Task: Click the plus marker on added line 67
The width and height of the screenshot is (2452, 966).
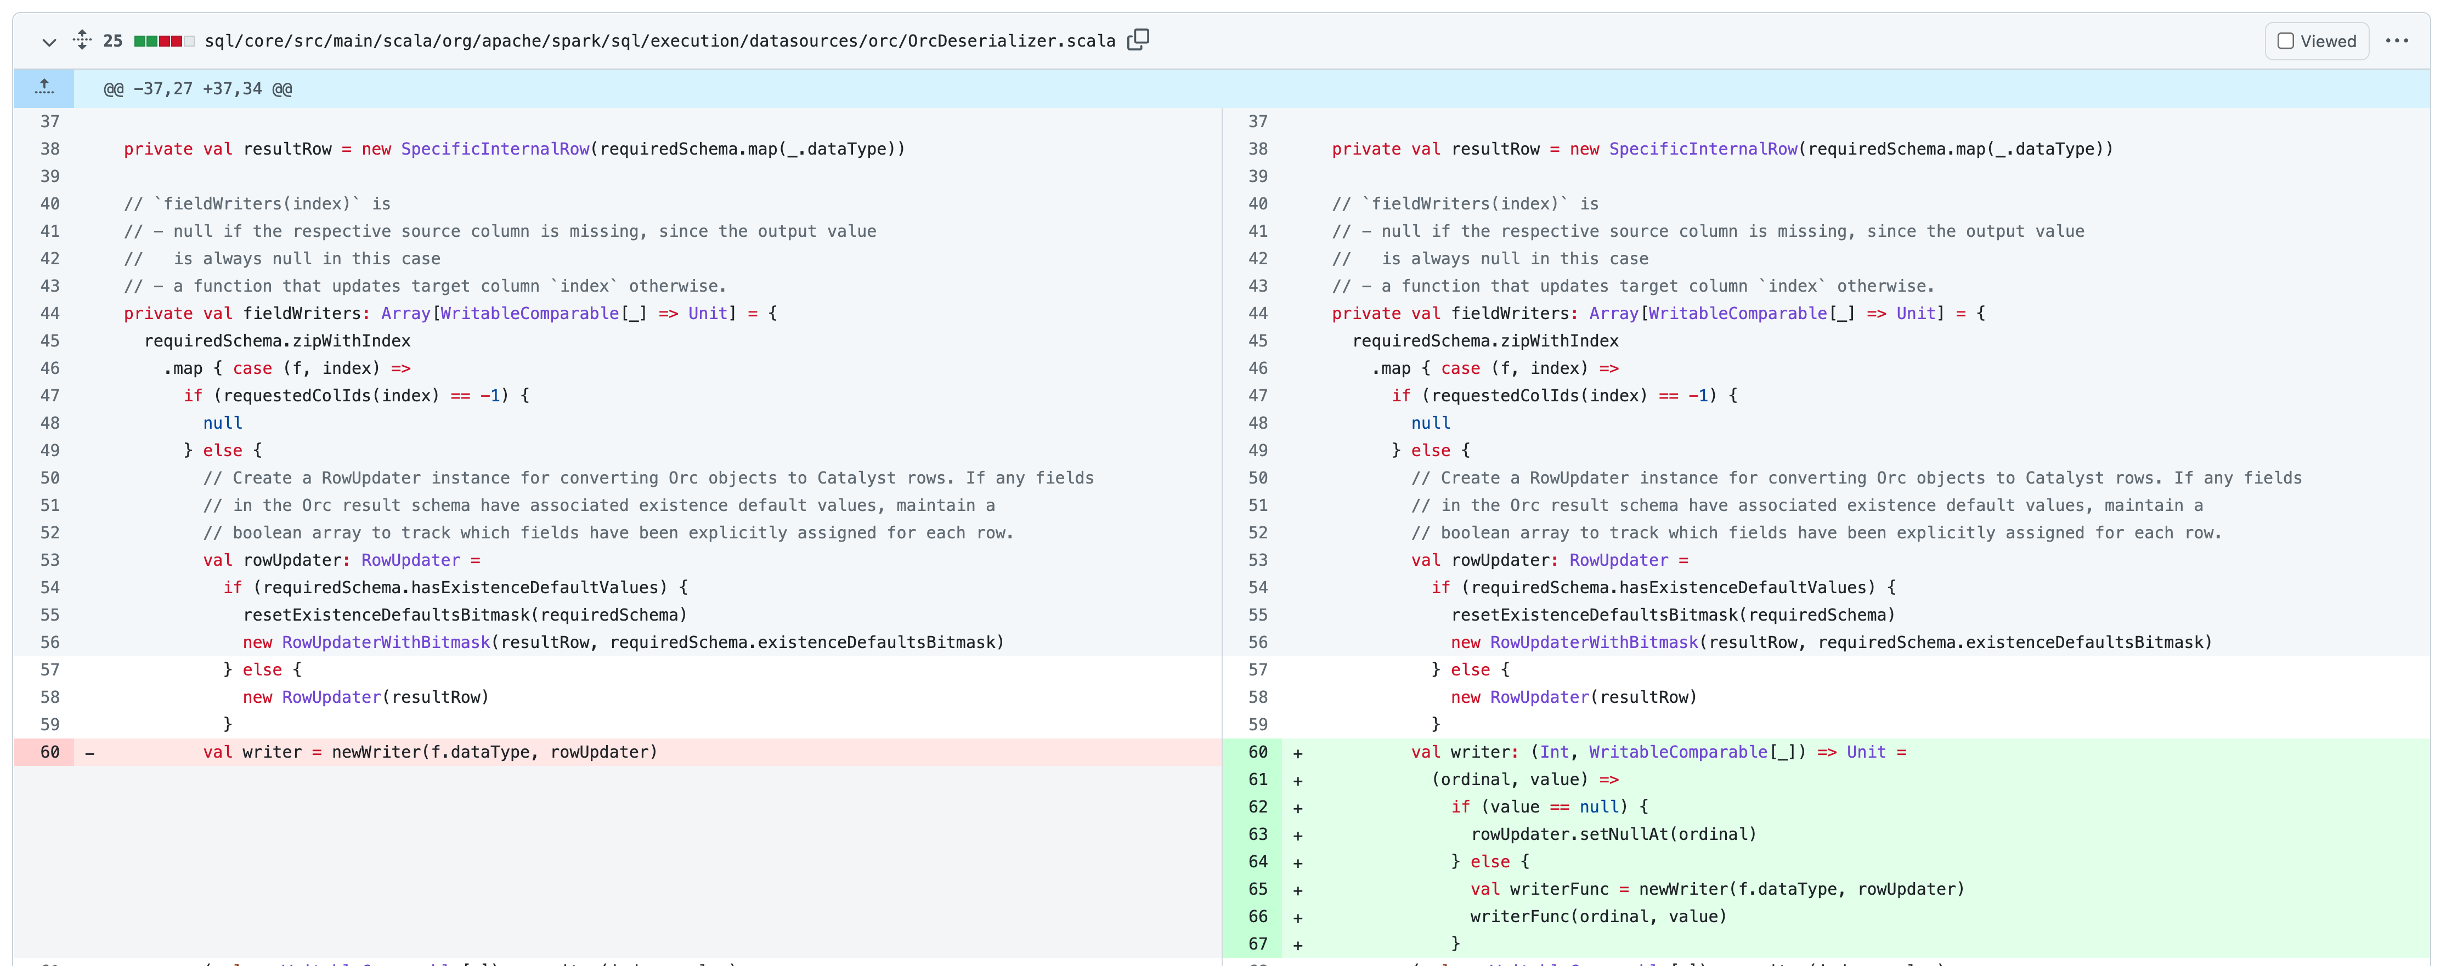Action: coord(1297,945)
